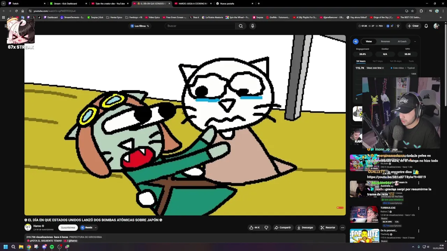The width and height of the screenshot is (447, 251).
Task: Open Chrome from the taskbar
Action: tap(29, 247)
